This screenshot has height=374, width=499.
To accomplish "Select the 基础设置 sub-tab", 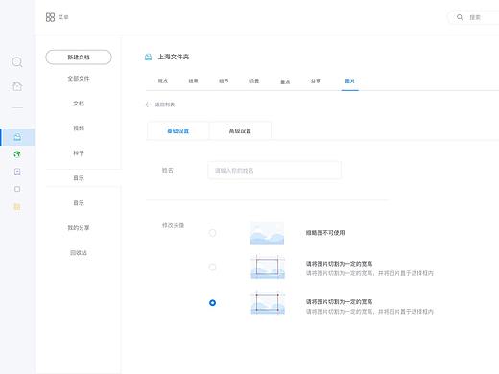I will pos(178,130).
